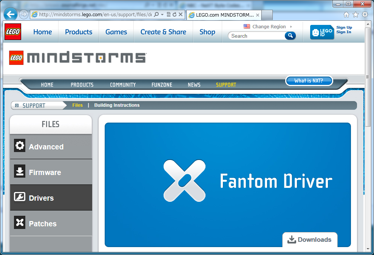374x255 pixels.
Task: Click the search magnifying glass icon
Action: [x=290, y=35]
